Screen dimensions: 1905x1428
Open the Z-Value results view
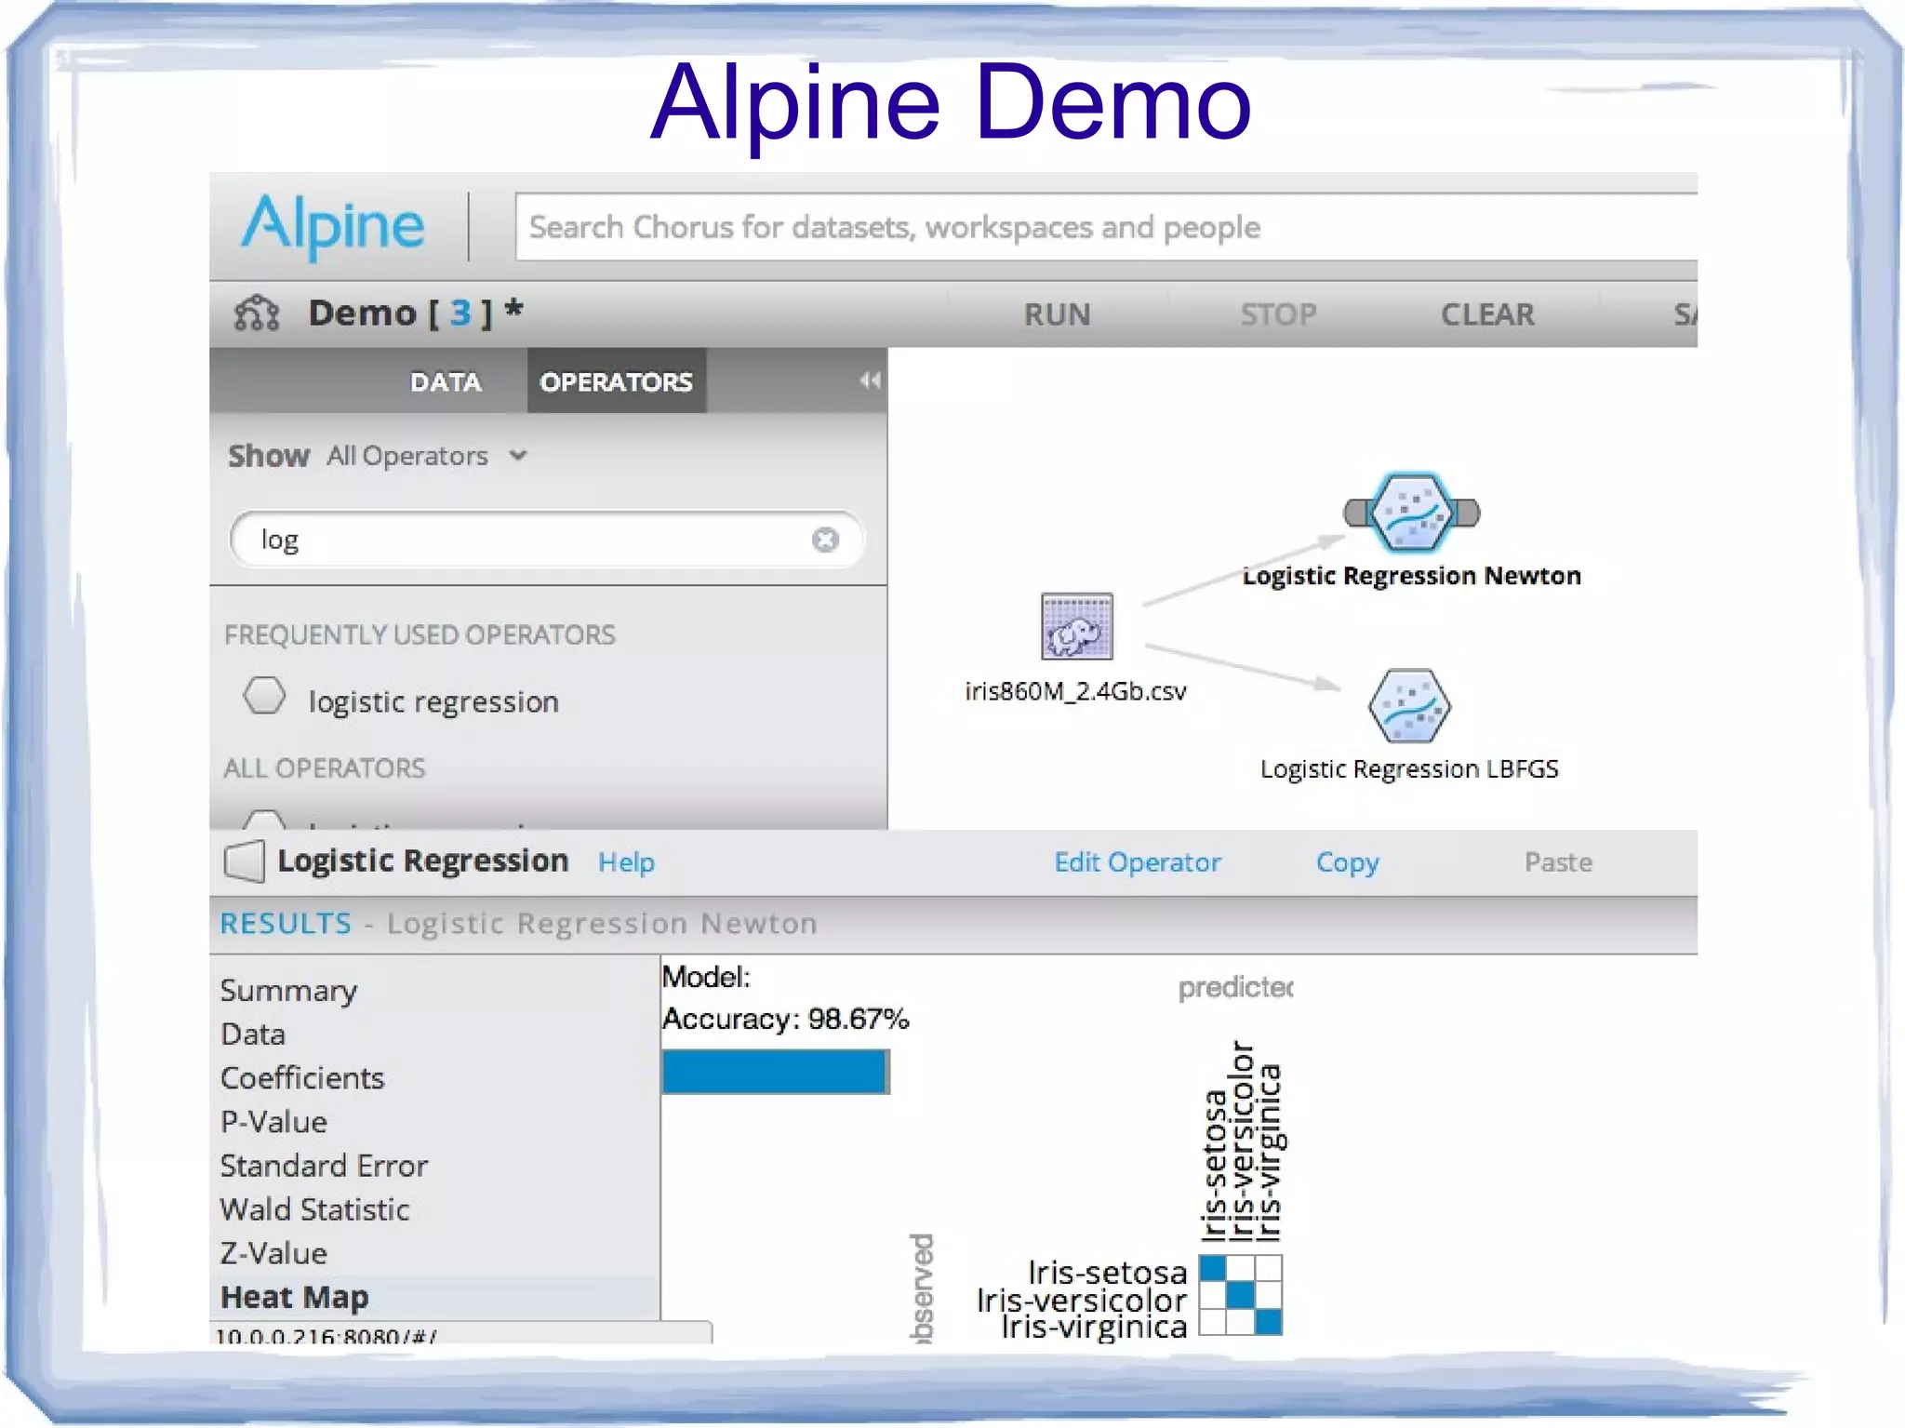click(273, 1253)
